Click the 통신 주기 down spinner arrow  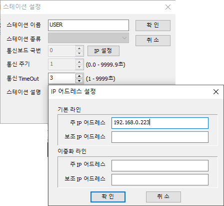(x=79, y=67)
